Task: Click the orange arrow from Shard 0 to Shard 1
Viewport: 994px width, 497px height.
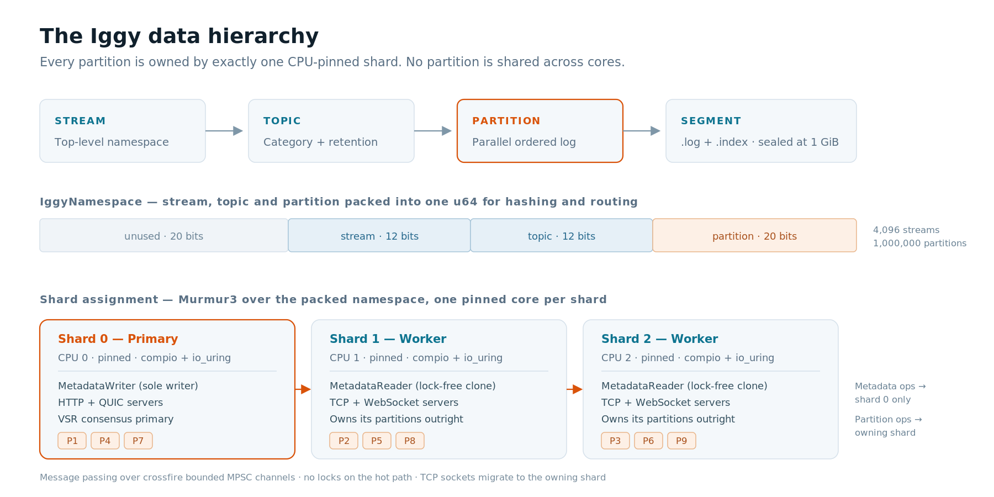Action: tap(303, 389)
